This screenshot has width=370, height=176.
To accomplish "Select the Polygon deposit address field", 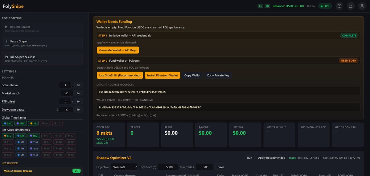I will tap(228, 92).
